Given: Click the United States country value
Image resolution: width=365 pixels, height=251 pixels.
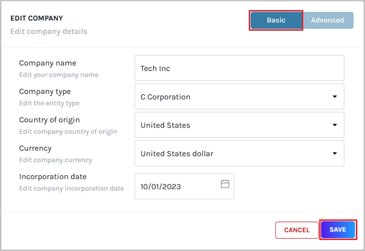Looking at the screenshot, I should click(165, 125).
